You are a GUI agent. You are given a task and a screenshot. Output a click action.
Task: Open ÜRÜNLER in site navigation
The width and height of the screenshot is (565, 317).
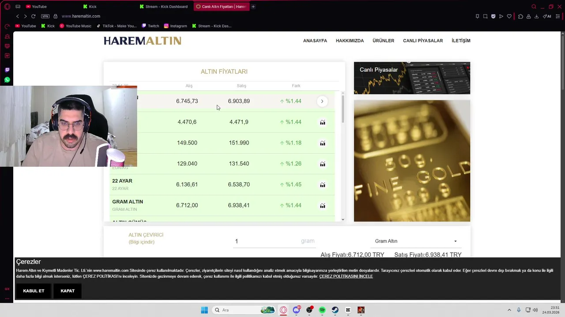383,41
